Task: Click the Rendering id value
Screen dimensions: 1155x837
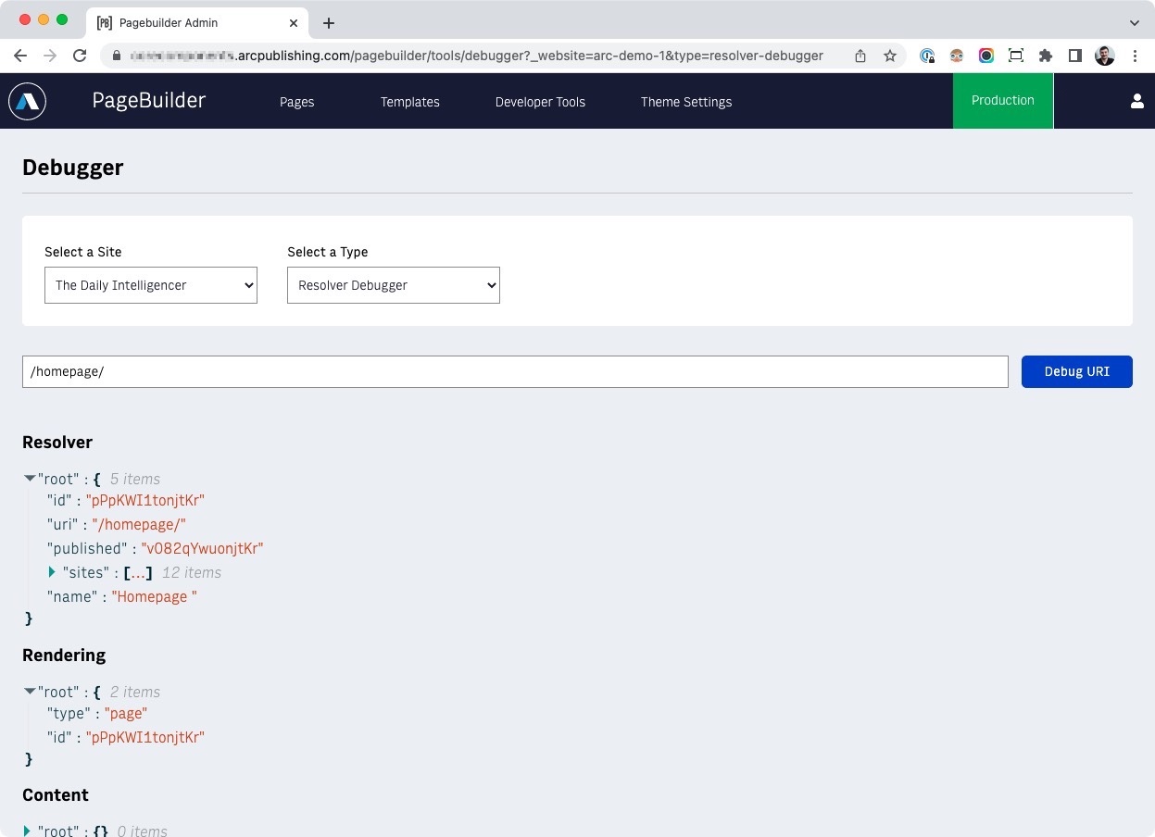Action: point(145,737)
